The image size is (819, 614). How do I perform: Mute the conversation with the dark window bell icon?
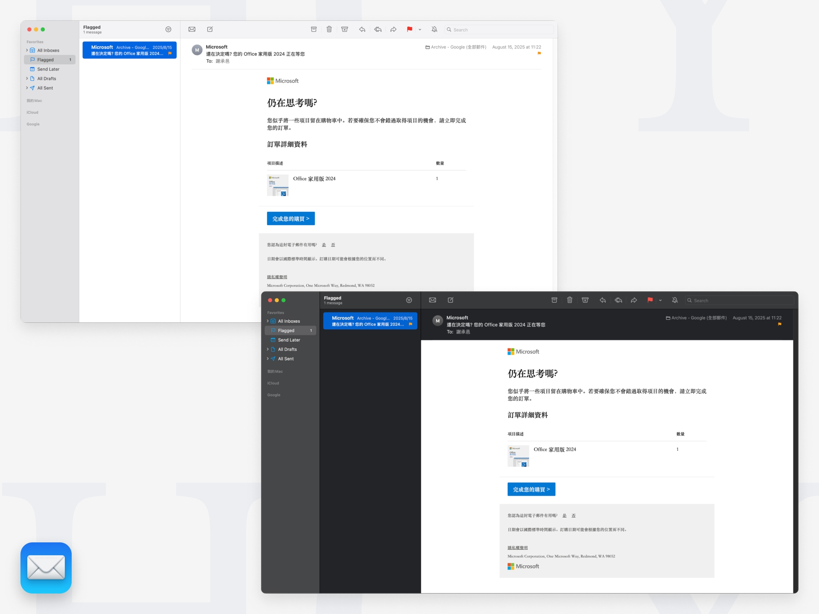click(x=675, y=300)
